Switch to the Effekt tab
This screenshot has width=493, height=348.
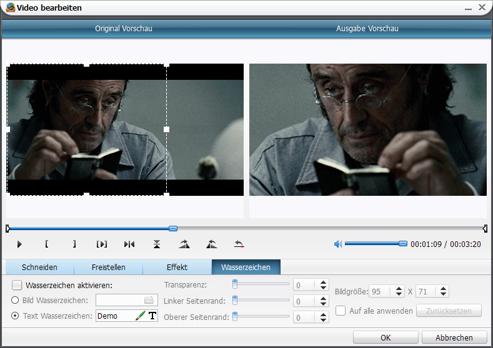[x=177, y=267]
